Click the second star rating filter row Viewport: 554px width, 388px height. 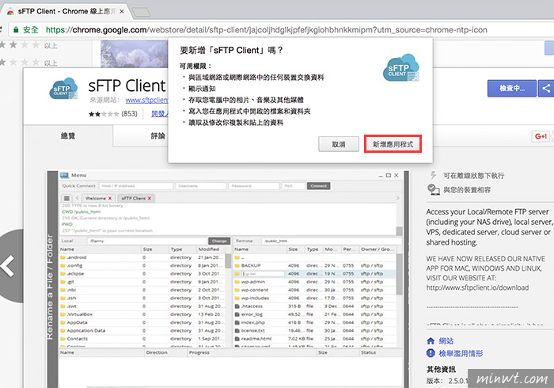[x=29, y=63]
